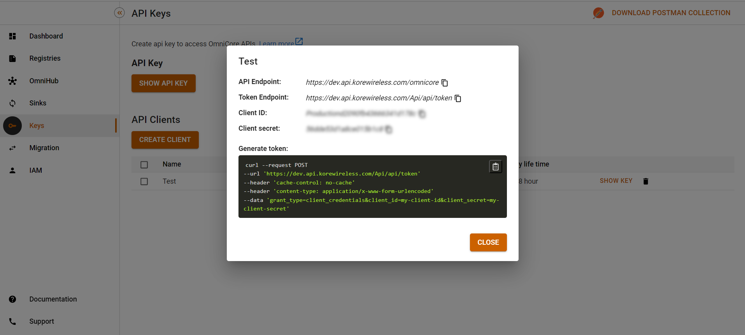Viewport: 745px width, 335px height.
Task: Click the API Endpoint URL text
Action: click(x=372, y=82)
